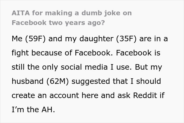
Task: Click the word 'fight' at the line start
Action: click(18, 53)
